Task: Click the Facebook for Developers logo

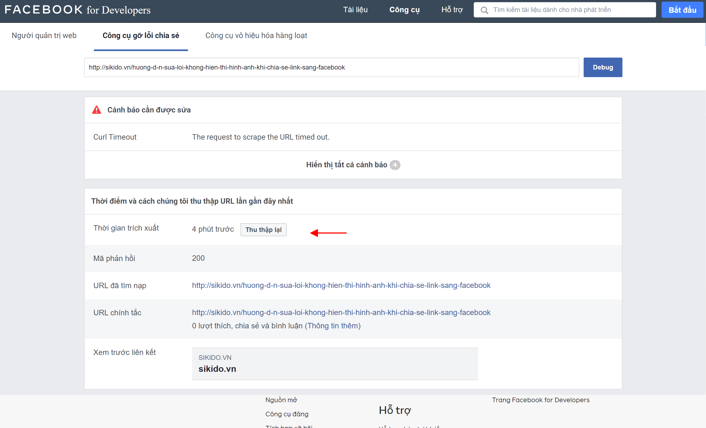Action: pos(77,10)
